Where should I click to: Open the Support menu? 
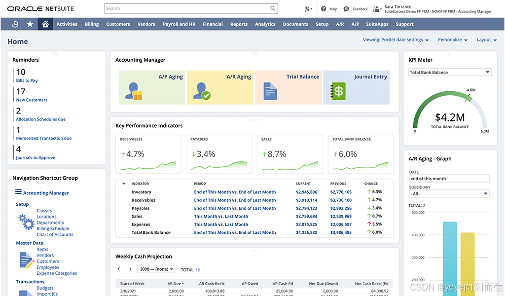coord(404,24)
